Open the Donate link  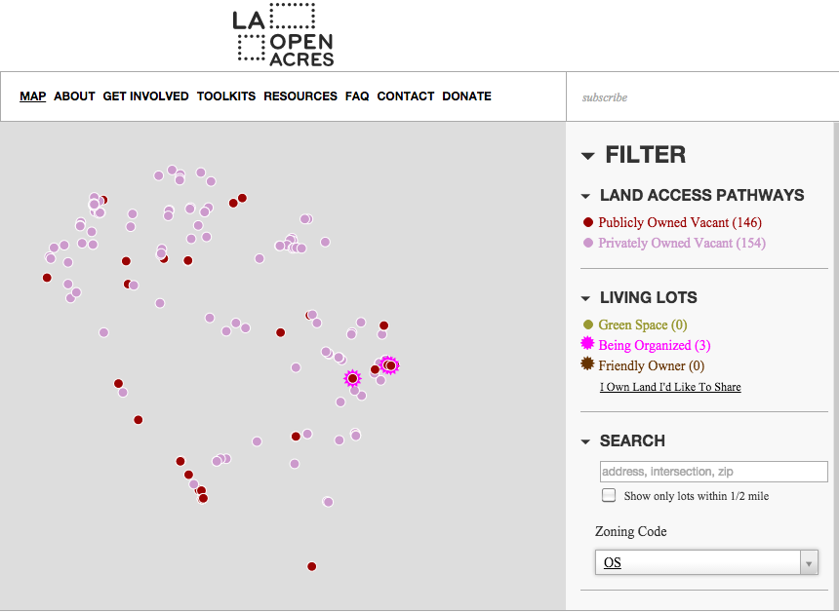tap(466, 96)
